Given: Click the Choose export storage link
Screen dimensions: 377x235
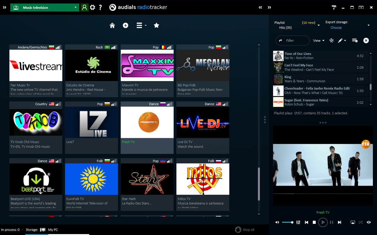Looking at the screenshot, I should click(x=336, y=28).
